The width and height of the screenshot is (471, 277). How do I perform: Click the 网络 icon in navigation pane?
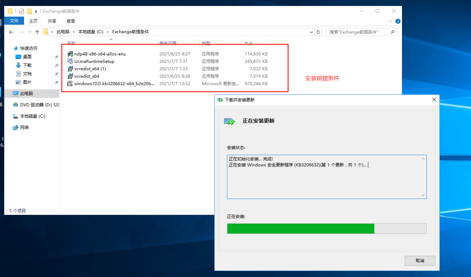(x=15, y=128)
